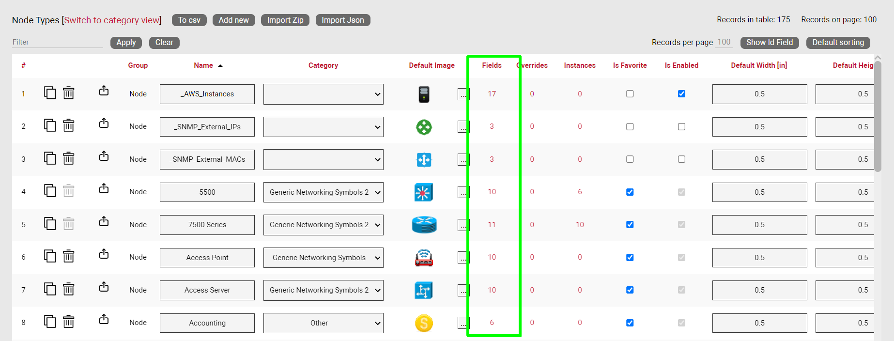Click the Access Server default image icon
The height and width of the screenshot is (341, 894).
click(424, 290)
